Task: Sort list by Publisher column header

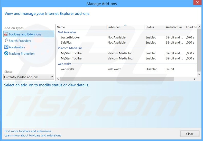Action: pyautogui.click(x=125, y=27)
